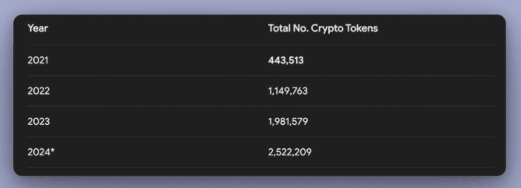
Task: Select the 2021 year cell
Action: tap(38, 60)
